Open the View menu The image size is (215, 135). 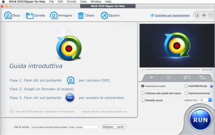83,2
